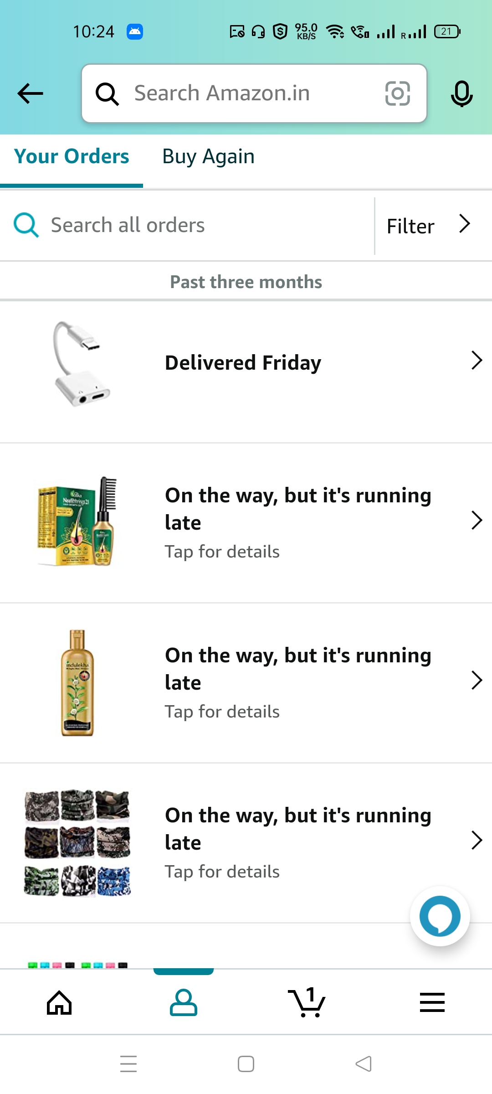
Task: Tap the camera lens scan icon
Action: 397,93
